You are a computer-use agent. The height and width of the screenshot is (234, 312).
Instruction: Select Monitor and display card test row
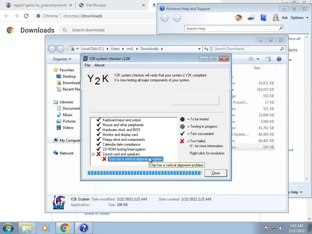click(x=120, y=135)
